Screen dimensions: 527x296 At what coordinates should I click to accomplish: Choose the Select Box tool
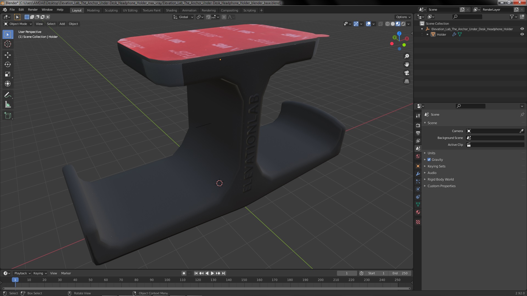click(x=8, y=35)
